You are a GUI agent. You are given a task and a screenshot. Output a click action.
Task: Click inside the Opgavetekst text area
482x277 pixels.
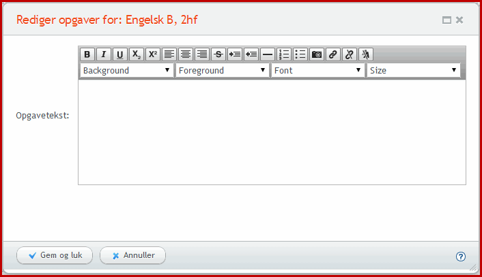(x=272, y=132)
